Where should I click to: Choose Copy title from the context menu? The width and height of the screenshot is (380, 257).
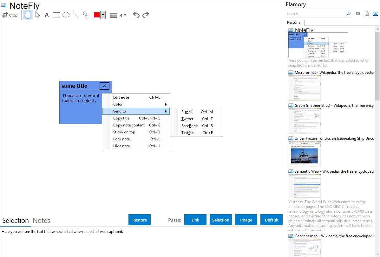point(136,118)
